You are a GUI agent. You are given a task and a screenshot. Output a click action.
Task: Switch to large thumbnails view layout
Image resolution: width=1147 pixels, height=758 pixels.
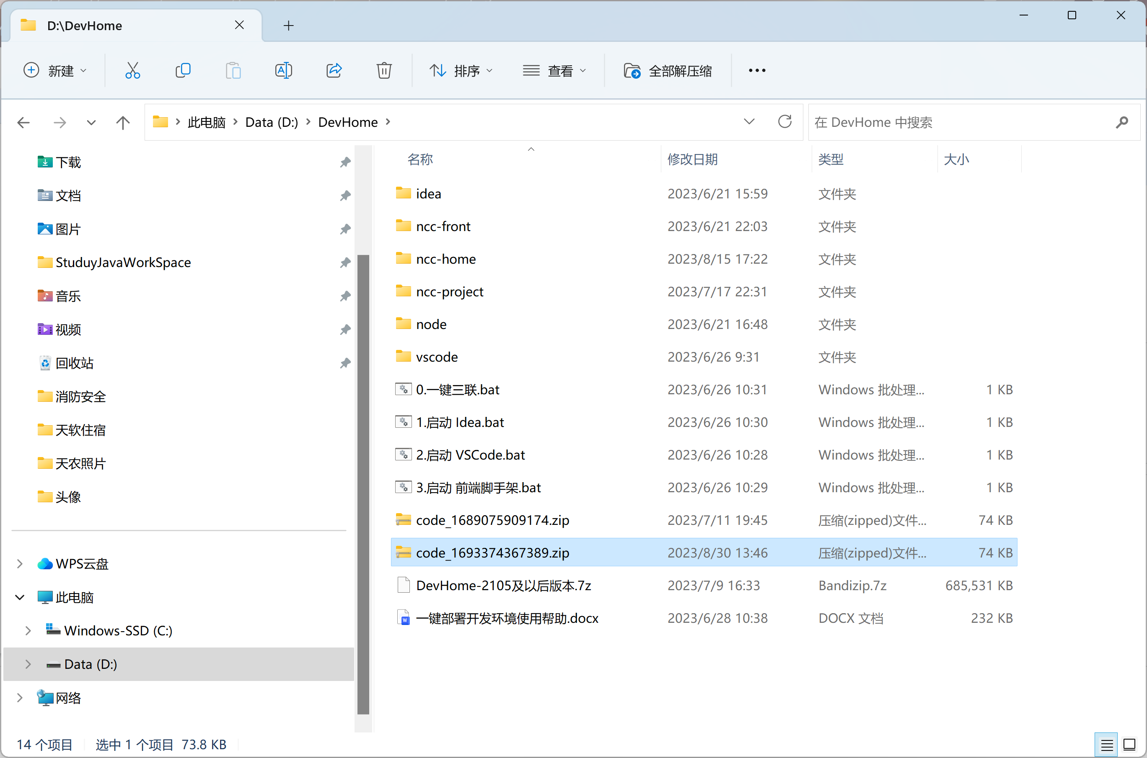coord(1129,745)
